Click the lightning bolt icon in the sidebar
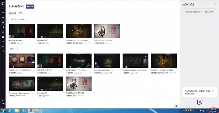Image resolution: width=219 pixels, height=113 pixels. click(3, 104)
